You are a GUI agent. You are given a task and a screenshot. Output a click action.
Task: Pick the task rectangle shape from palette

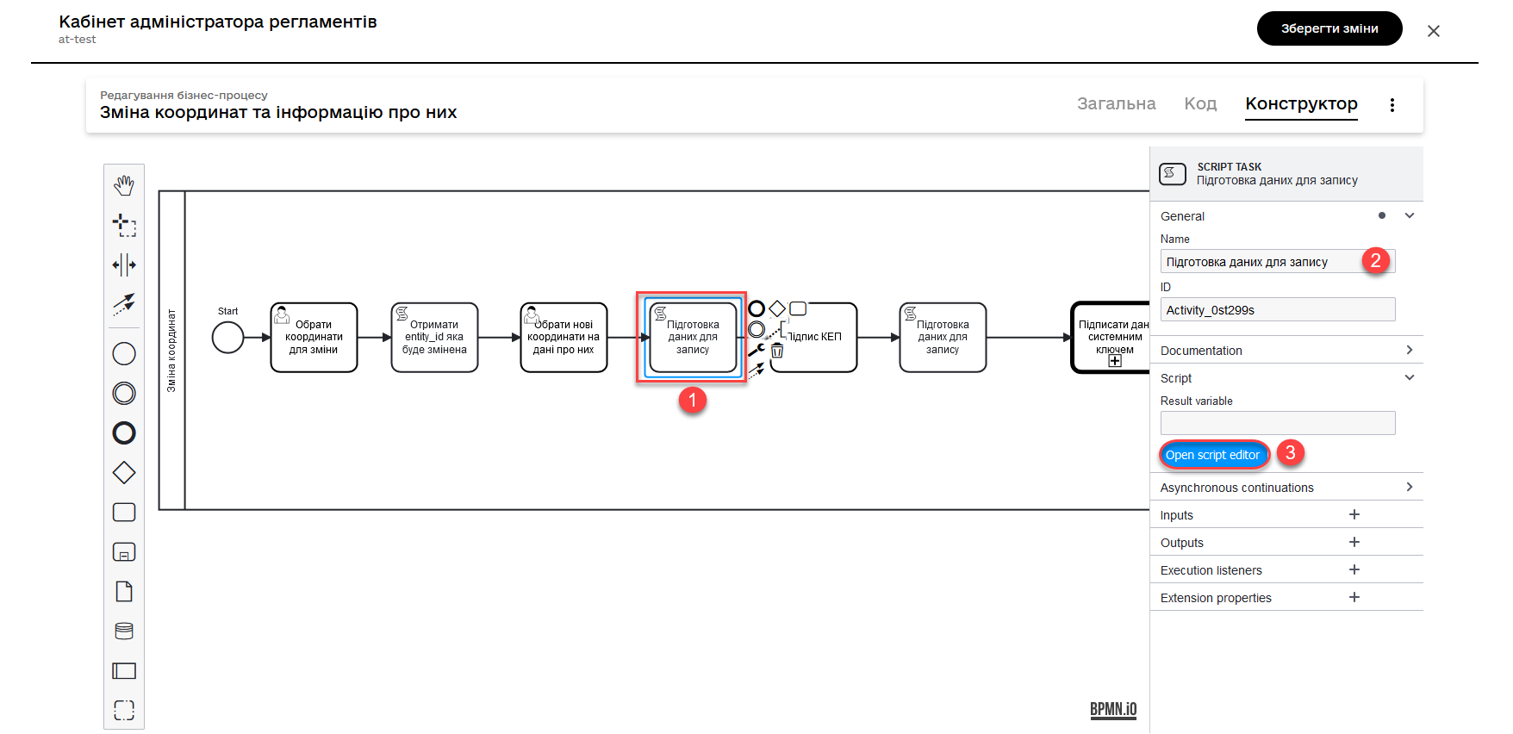(124, 513)
